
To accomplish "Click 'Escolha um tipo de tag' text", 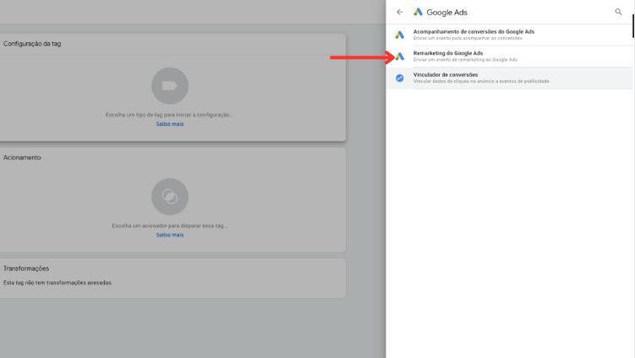I will (169, 115).
